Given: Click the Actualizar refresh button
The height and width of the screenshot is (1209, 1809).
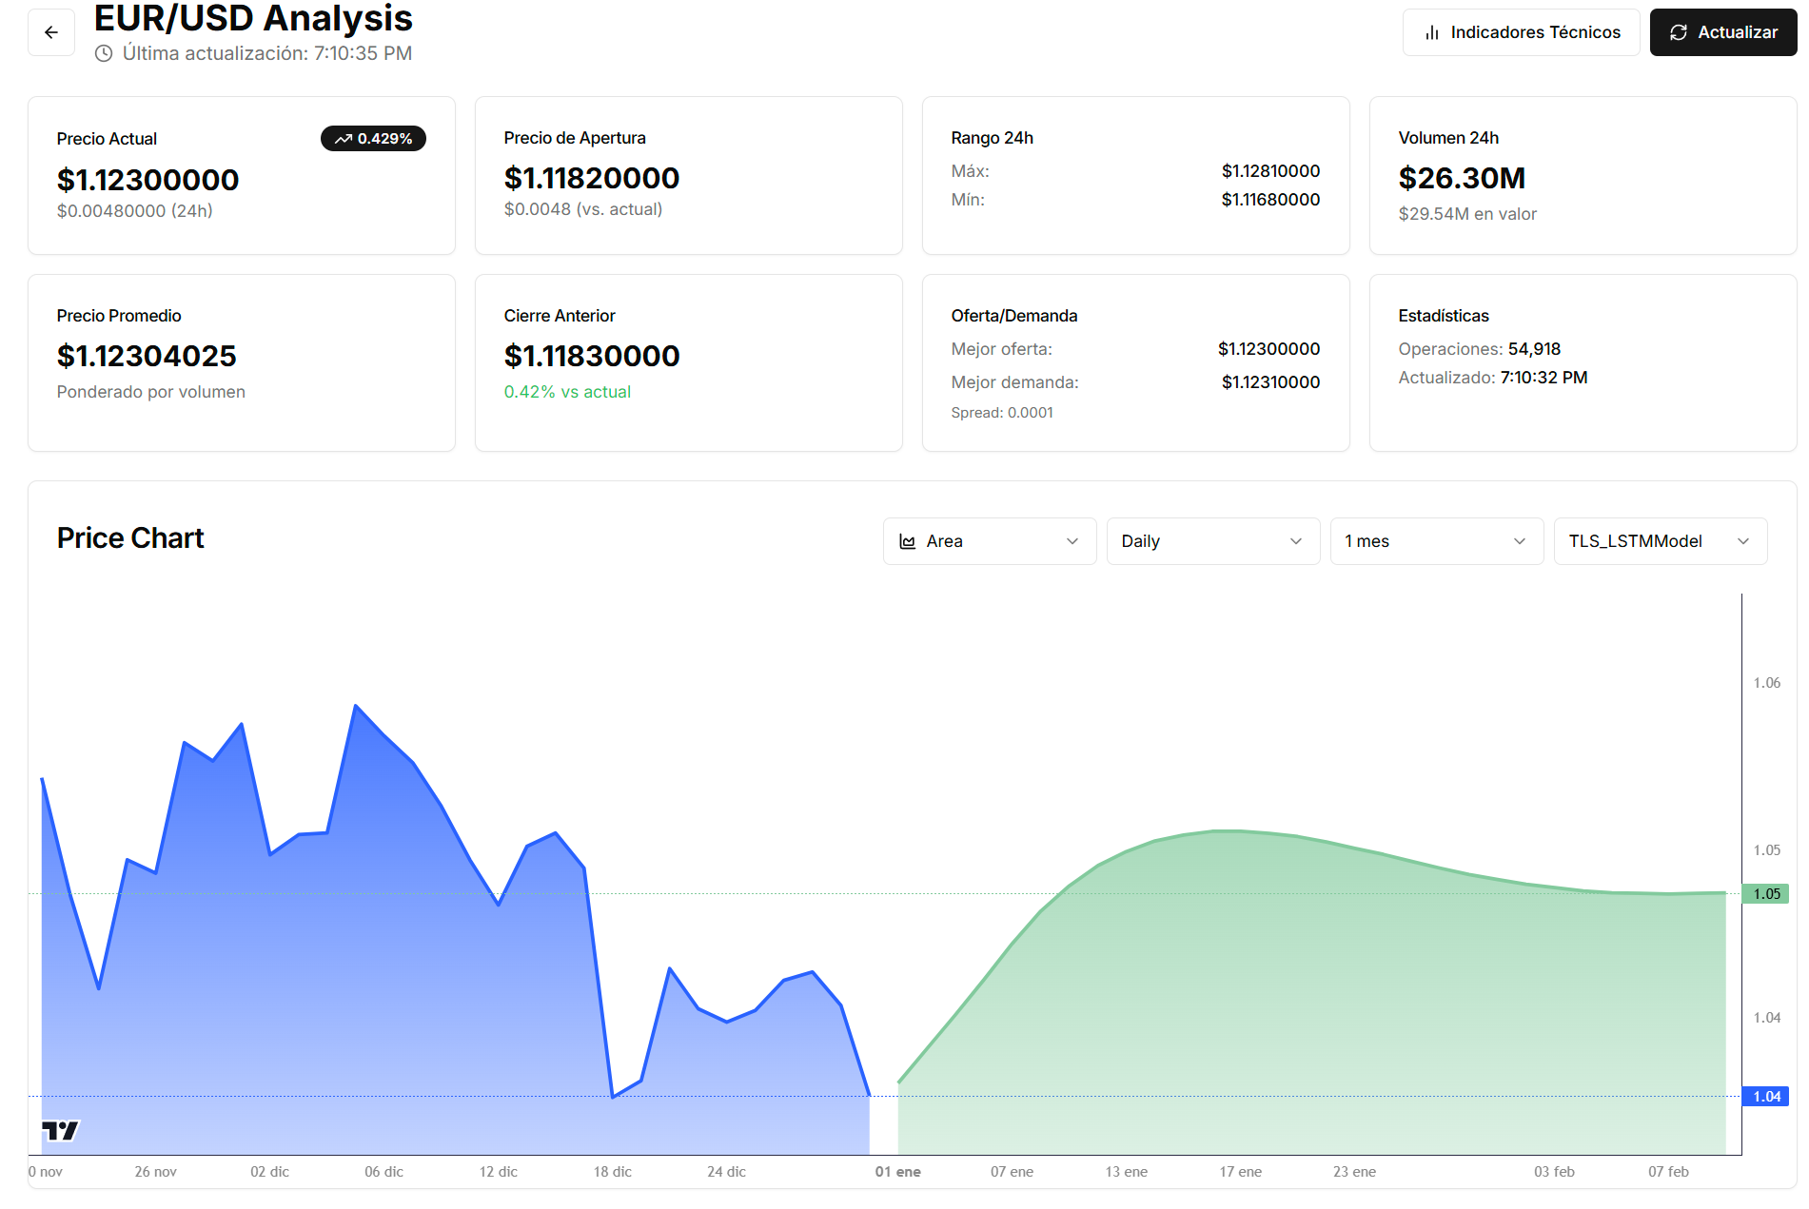Looking at the screenshot, I should tap(1722, 32).
